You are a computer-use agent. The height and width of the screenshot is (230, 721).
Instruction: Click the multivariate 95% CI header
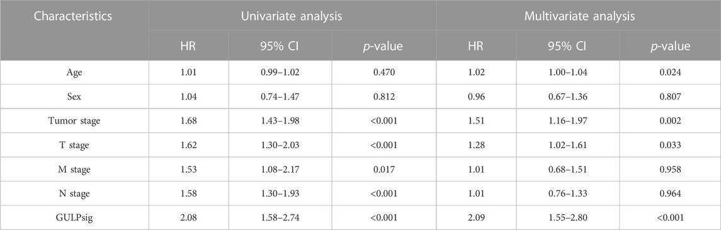pos(528,47)
